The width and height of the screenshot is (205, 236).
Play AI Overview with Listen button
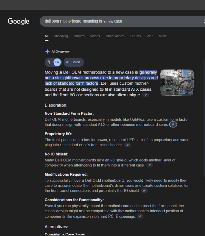point(73,62)
